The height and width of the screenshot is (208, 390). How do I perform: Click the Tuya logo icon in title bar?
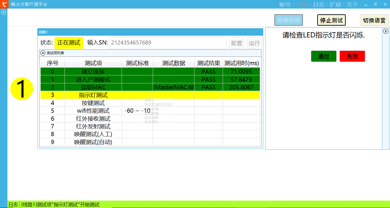4,4
